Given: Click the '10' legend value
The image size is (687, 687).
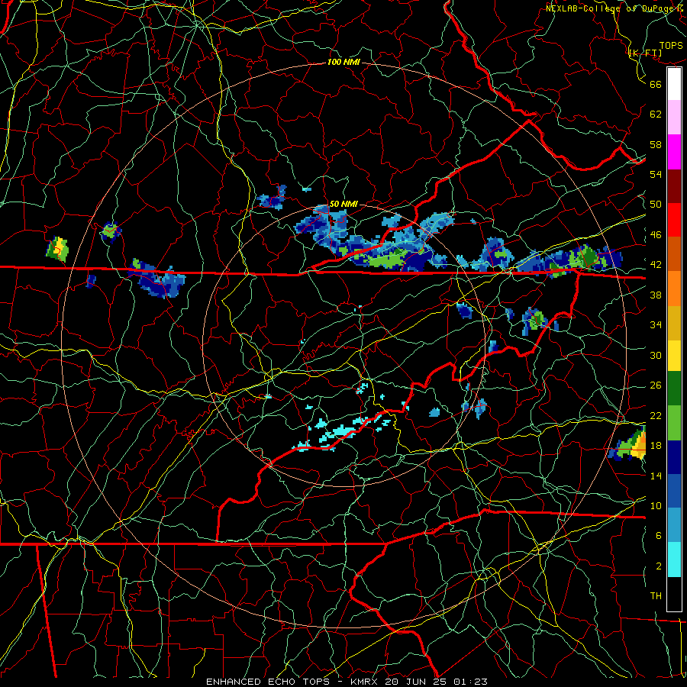Looking at the screenshot, I should point(656,505).
